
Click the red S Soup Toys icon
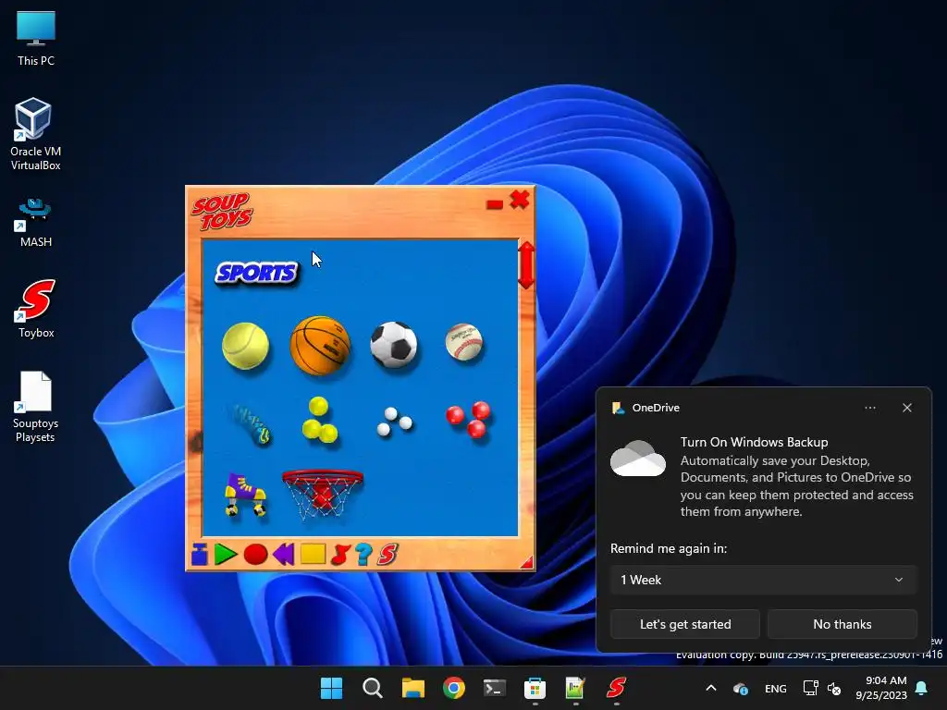(387, 555)
